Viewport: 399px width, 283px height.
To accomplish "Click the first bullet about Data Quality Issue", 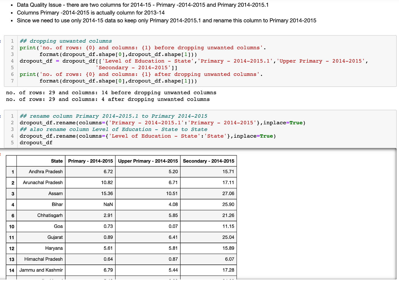I will [x=142, y=5].
